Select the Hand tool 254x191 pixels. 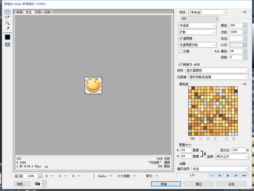click(x=7, y=12)
